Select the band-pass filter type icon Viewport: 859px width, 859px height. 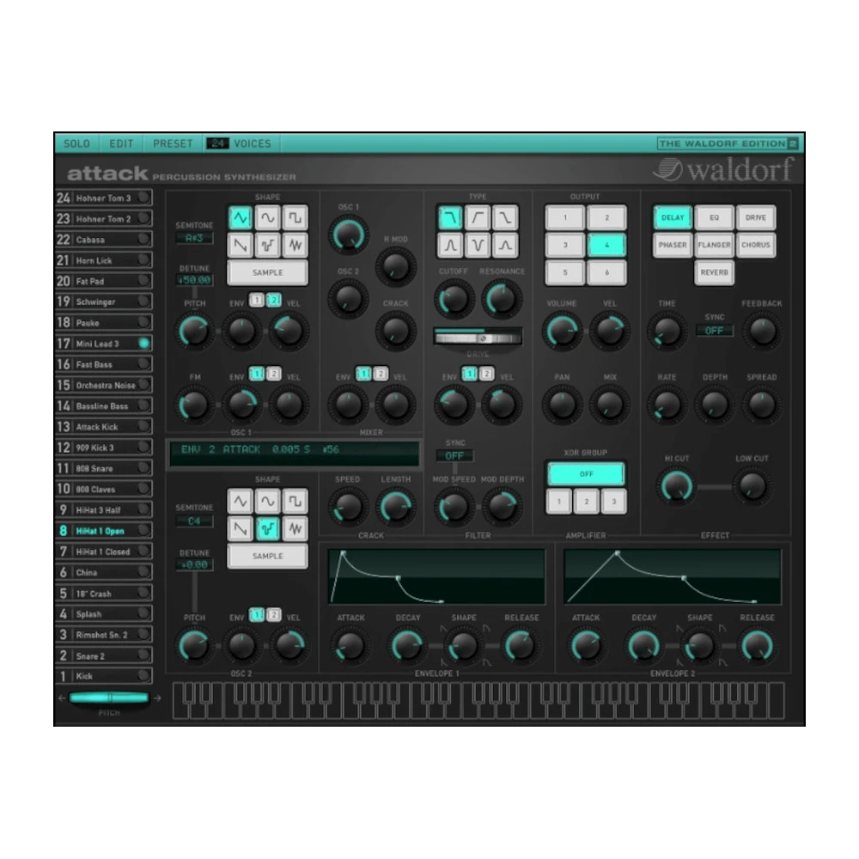point(450,246)
